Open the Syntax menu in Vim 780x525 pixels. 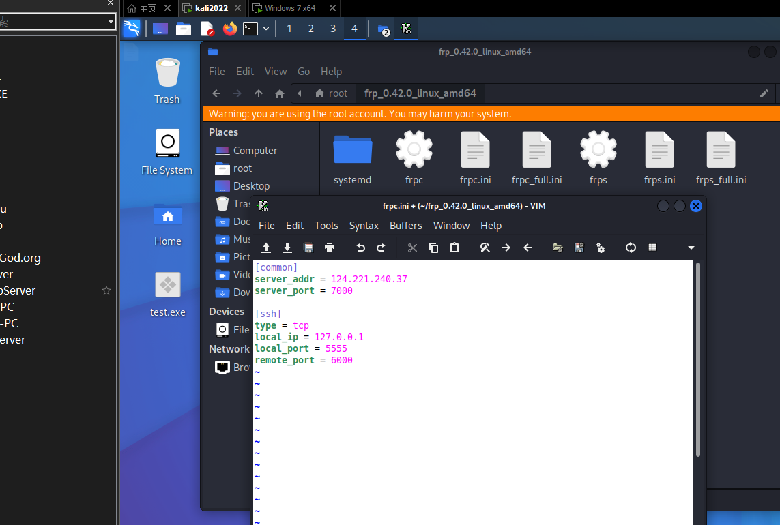[x=364, y=226]
